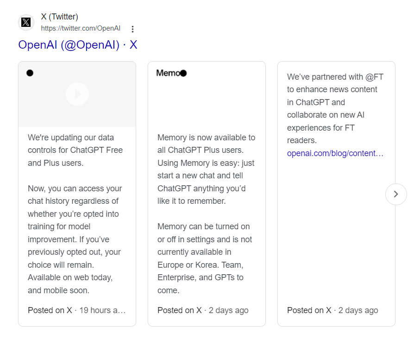Click the openai.com/blog/content link
This screenshot has width=420, height=346.
(x=335, y=153)
